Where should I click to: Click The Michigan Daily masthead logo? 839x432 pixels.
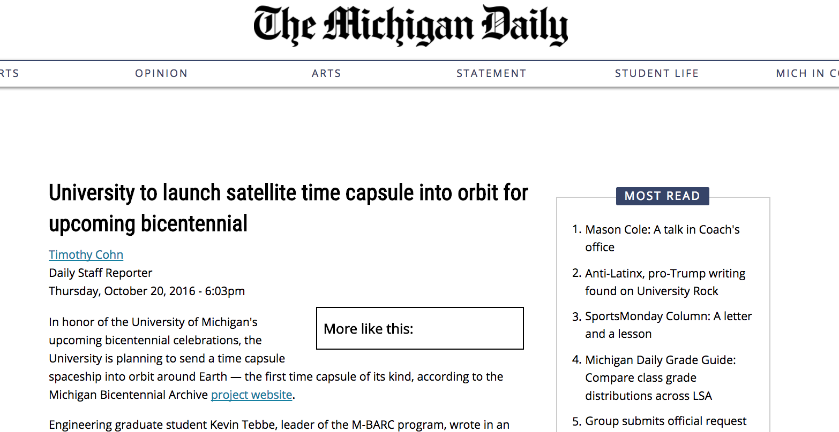(410, 26)
